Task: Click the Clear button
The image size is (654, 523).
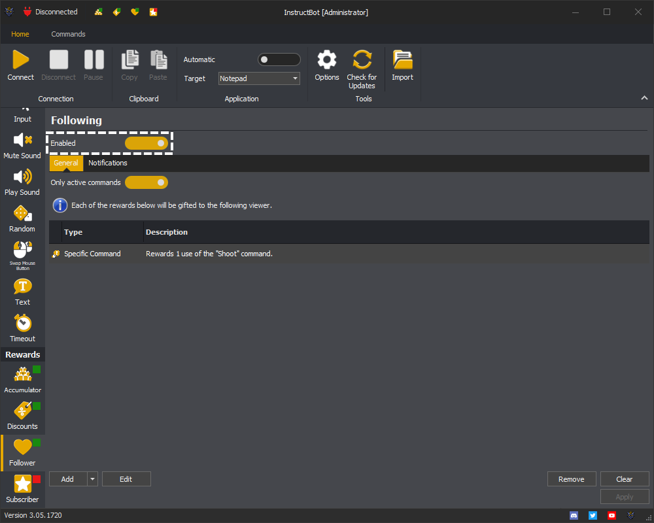Action: [x=625, y=479]
